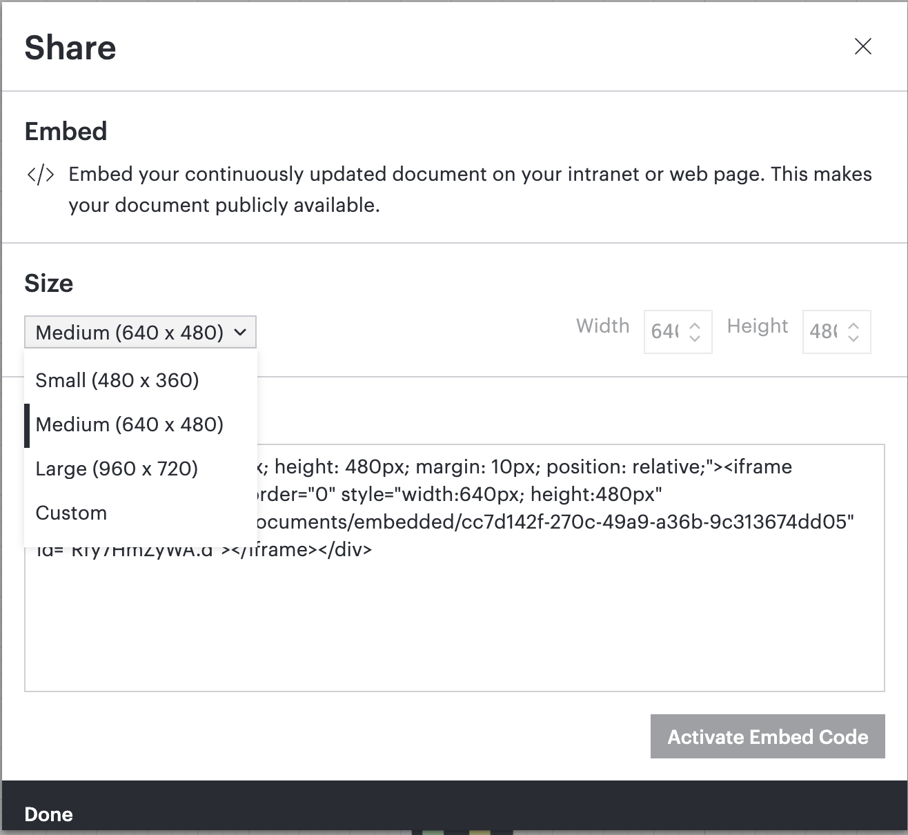Click the Activate Embed Code button
This screenshot has width=908, height=835.
(768, 736)
